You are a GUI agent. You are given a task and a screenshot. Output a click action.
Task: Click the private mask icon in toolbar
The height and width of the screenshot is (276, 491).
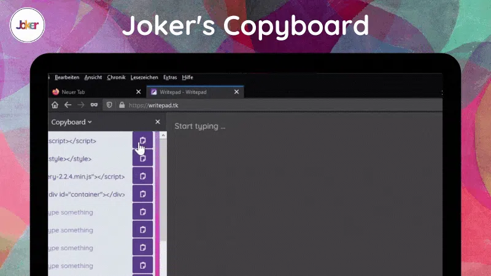(94, 105)
